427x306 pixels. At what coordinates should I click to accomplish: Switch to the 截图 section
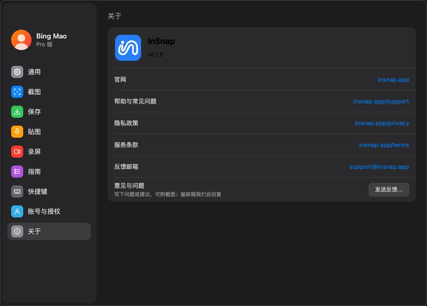[49, 92]
